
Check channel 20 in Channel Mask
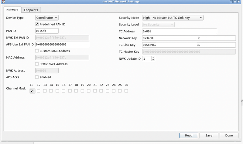click(89, 91)
